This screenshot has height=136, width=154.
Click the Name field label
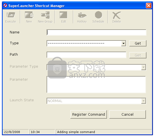point(15,32)
